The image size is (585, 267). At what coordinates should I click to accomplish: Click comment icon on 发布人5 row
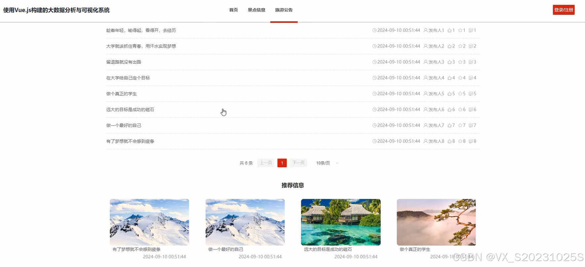click(x=471, y=94)
